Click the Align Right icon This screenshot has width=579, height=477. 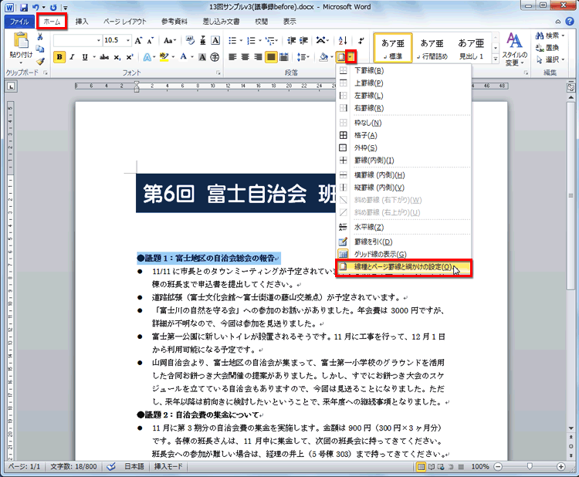coord(258,57)
